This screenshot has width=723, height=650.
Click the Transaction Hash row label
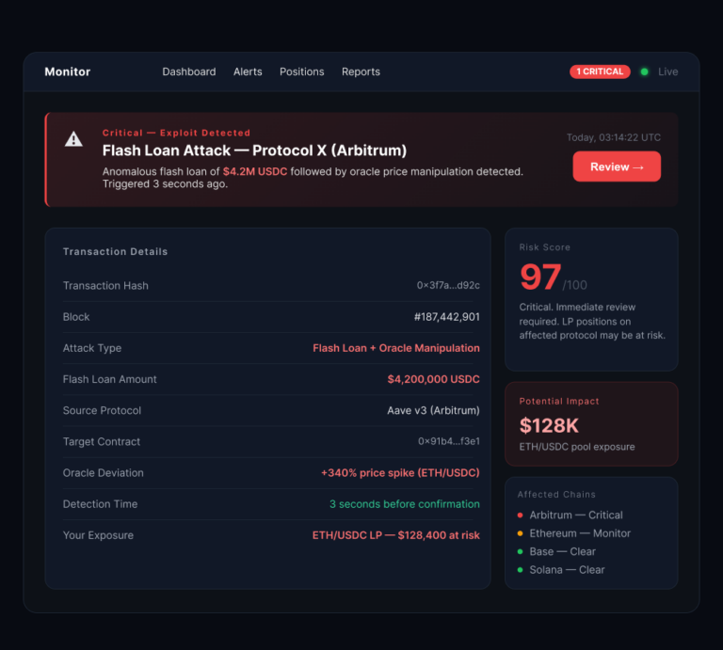(x=105, y=286)
